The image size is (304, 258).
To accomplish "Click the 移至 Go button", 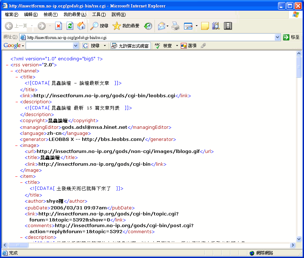I will point(292,37).
